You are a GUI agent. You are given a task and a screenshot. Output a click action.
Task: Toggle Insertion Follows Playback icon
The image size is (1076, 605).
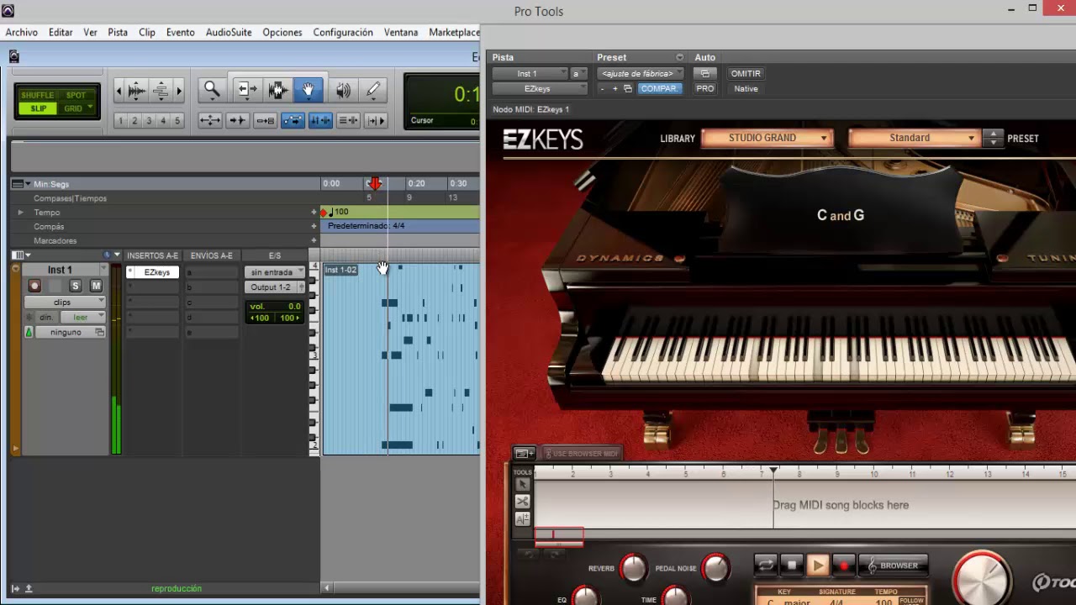pyautogui.click(x=377, y=121)
